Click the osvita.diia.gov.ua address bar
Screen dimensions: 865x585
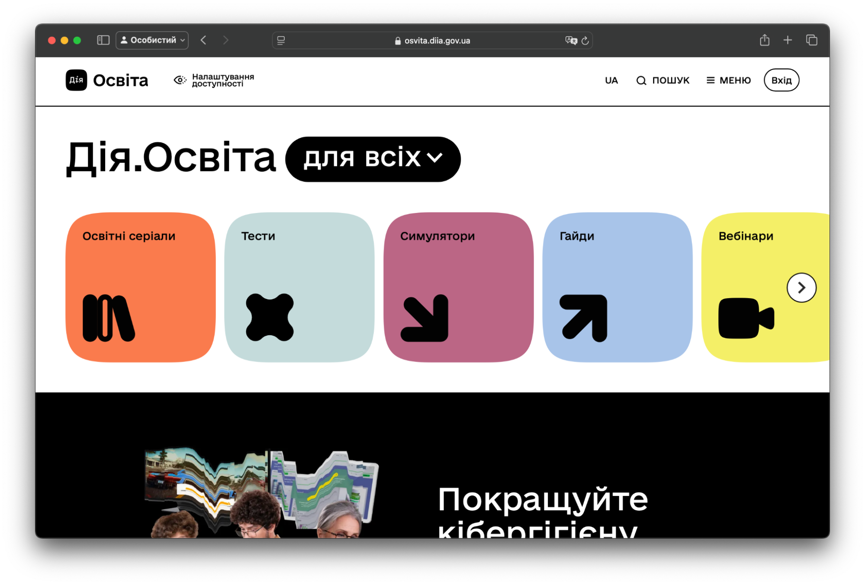click(x=432, y=41)
